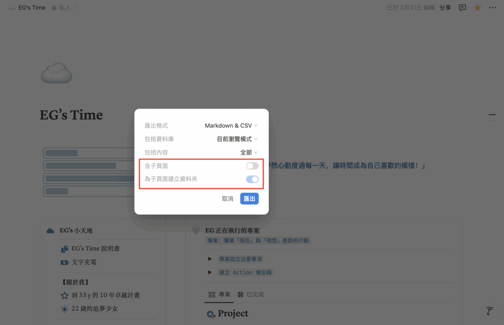This screenshot has width=504, height=325.
Task: Enable the 含子頁面 toggle
Action: point(252,166)
